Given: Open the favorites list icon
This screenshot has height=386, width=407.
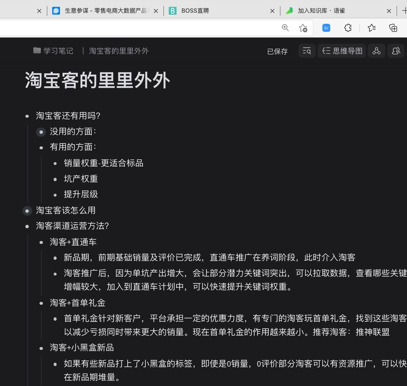Looking at the screenshot, I should (x=371, y=28).
